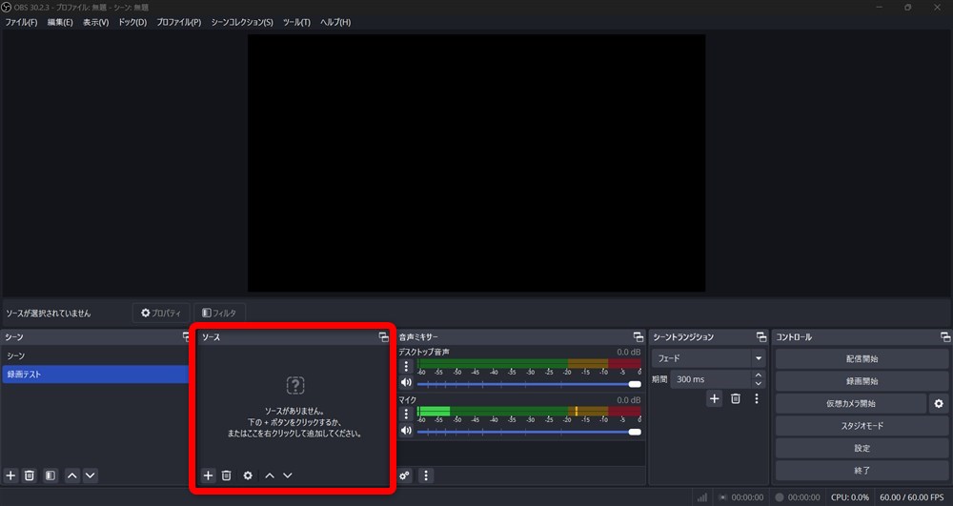Open 設定 settings button
This screenshot has width=953, height=506.
tap(862, 448)
